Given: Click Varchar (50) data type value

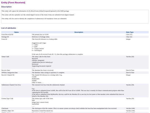Looking at the screenshot, I should [x=130, y=85].
